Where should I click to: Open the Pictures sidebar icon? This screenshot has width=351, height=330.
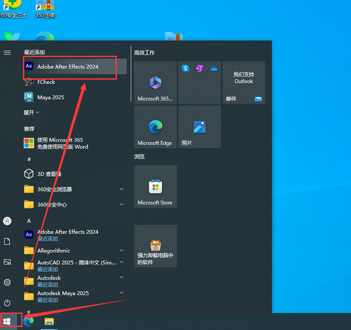pos(7,262)
